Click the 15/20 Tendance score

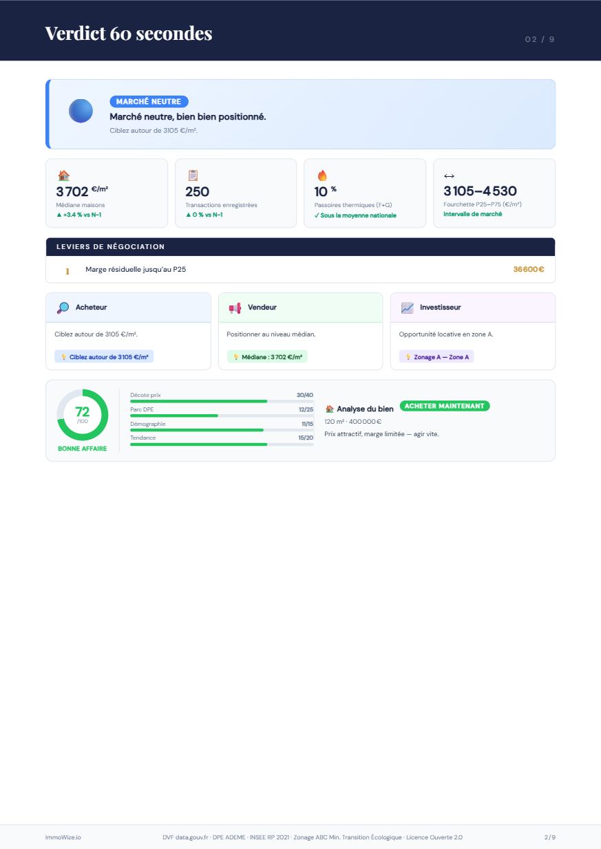pyautogui.click(x=306, y=438)
